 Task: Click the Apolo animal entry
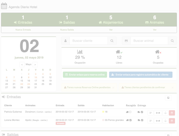pyautogui.click(x=36, y=120)
